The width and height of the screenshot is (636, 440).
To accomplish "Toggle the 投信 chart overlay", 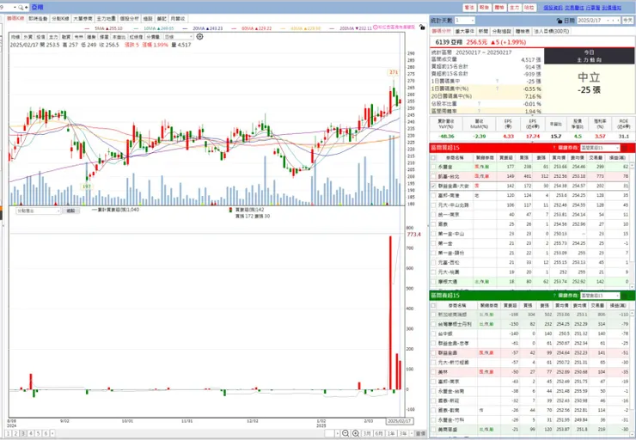I will (40, 37).
